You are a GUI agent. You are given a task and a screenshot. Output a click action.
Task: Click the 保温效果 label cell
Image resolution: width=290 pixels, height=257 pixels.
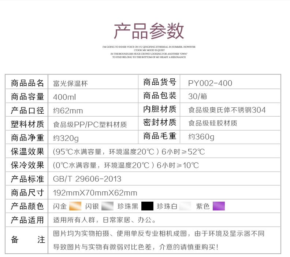(27, 152)
